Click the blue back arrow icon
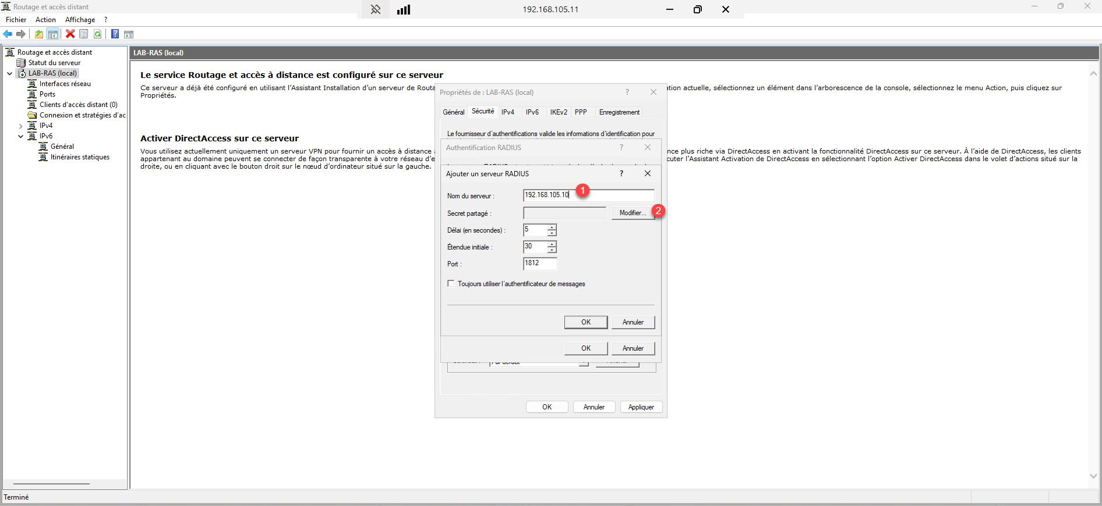This screenshot has height=506, width=1102. (x=8, y=34)
